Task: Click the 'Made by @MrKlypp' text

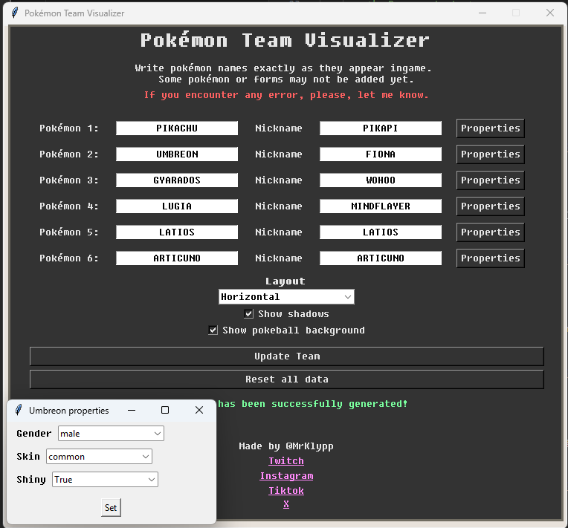Action: [286, 446]
